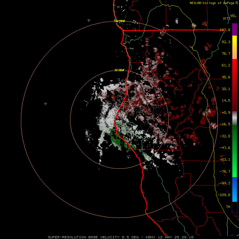The width and height of the screenshot is (239, 239).
Task: Click the red segment of velocity scale
Action: pyautogui.click(x=234, y=85)
